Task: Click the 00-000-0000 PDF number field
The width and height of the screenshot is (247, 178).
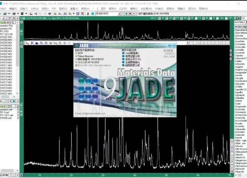Action: pyautogui.click(x=107, y=14)
